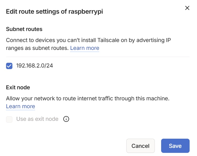The image size is (197, 156).
Task: Click the Use as exit node label
Action: click(37, 119)
